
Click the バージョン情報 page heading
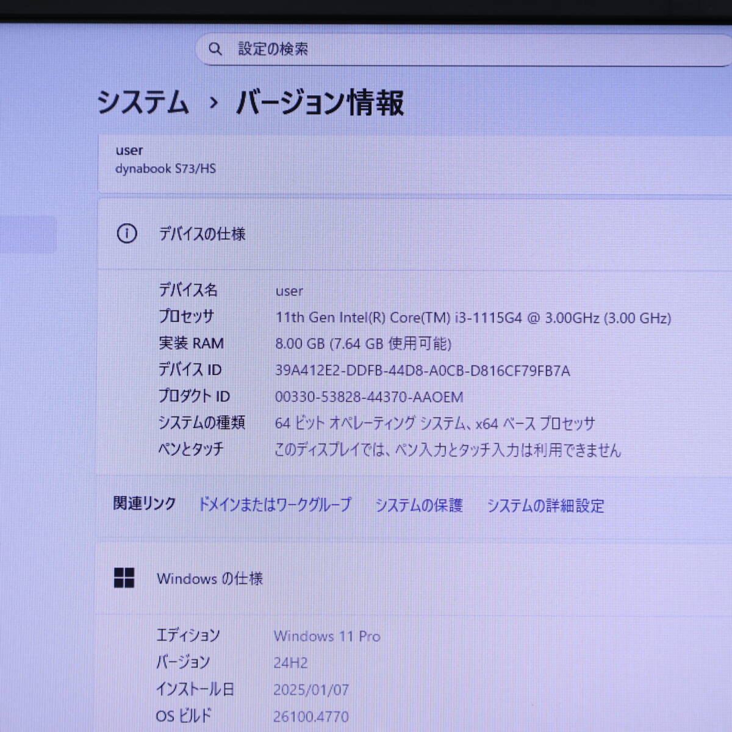click(x=320, y=102)
